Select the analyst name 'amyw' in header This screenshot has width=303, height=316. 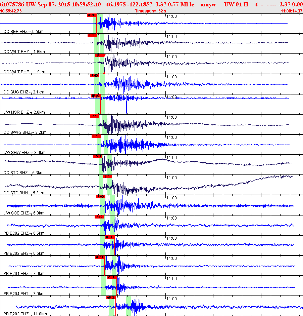[208, 5]
